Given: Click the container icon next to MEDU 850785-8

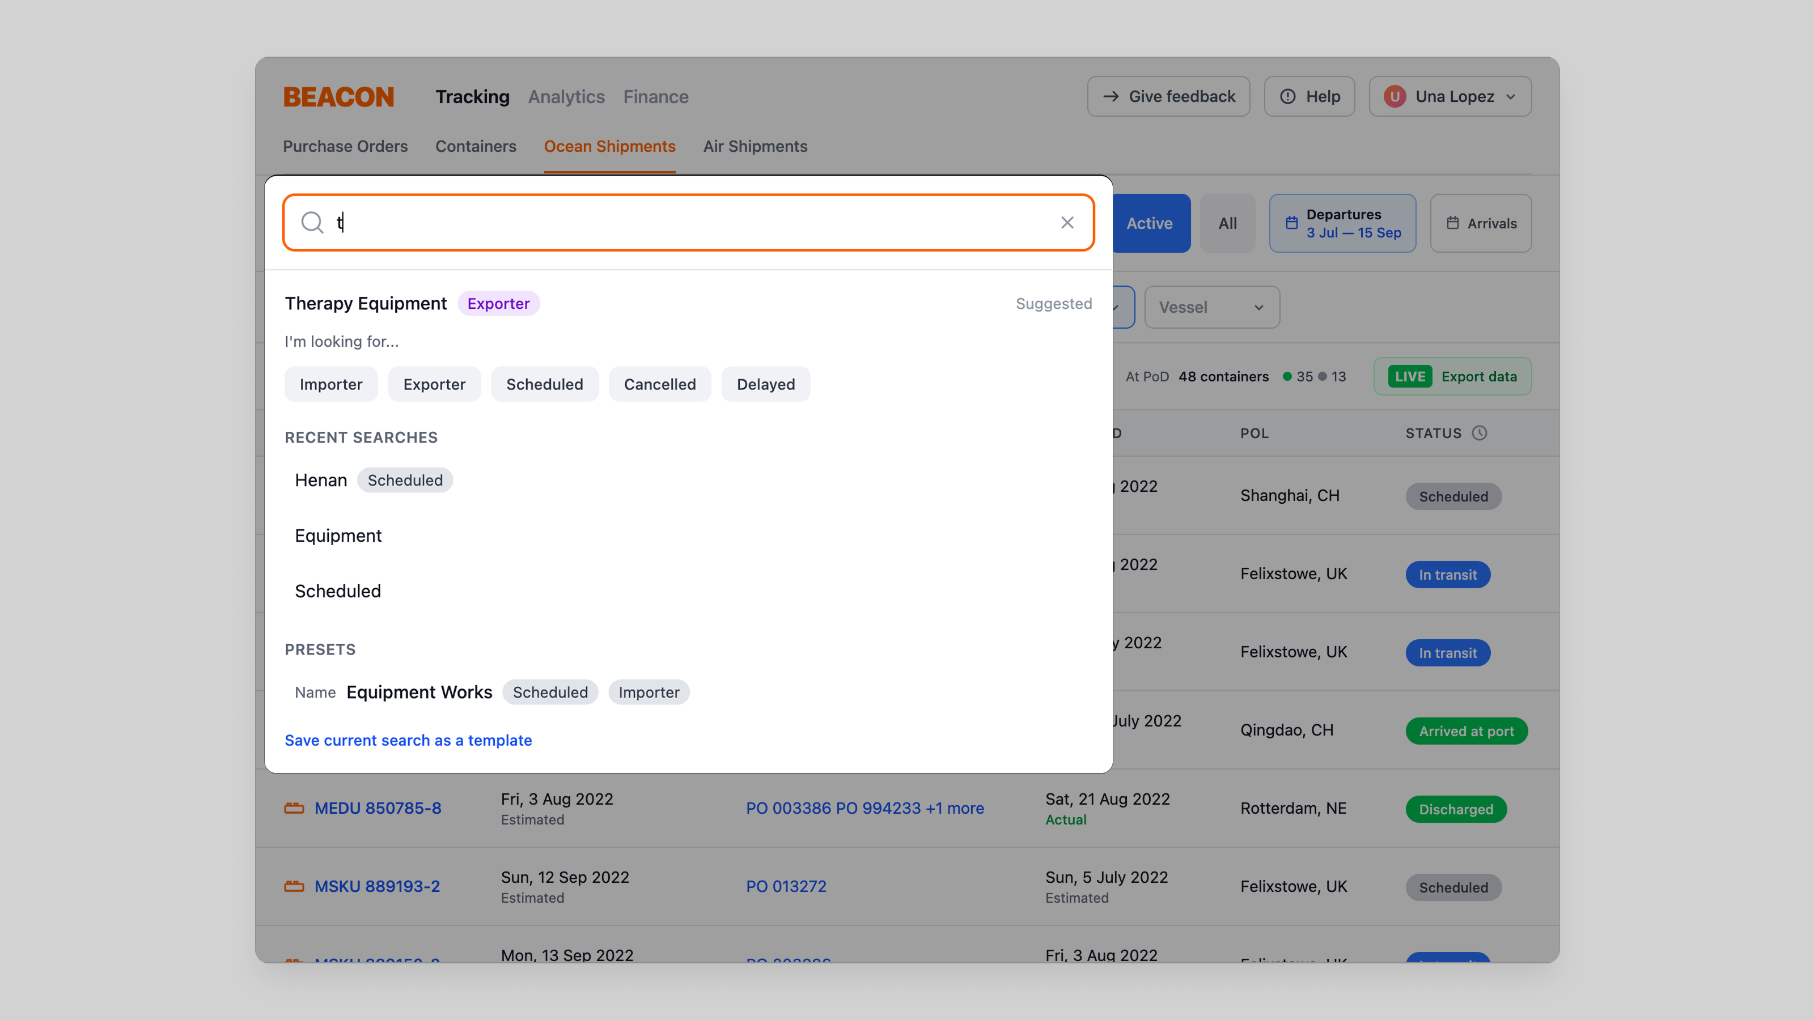Looking at the screenshot, I should (x=294, y=808).
